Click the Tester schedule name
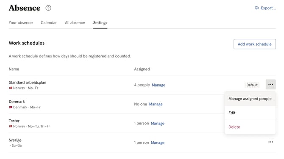284x159 pixels. coord(14,121)
